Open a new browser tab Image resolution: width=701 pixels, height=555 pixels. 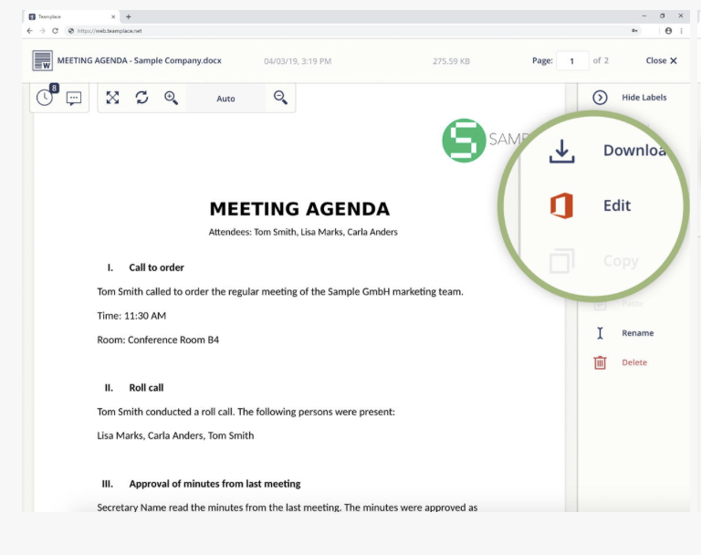point(129,16)
